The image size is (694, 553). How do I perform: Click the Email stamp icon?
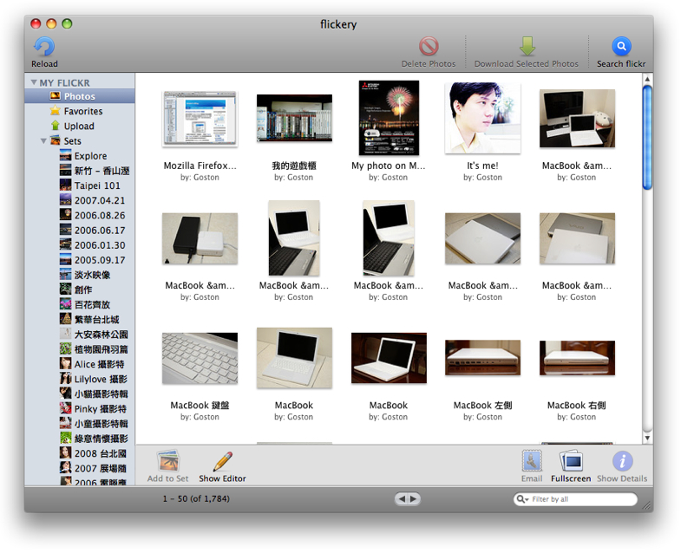[x=532, y=461]
